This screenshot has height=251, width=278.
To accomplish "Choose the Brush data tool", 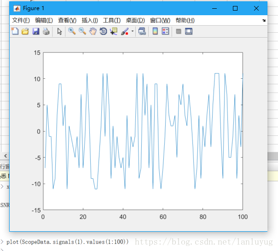I will point(125,31).
